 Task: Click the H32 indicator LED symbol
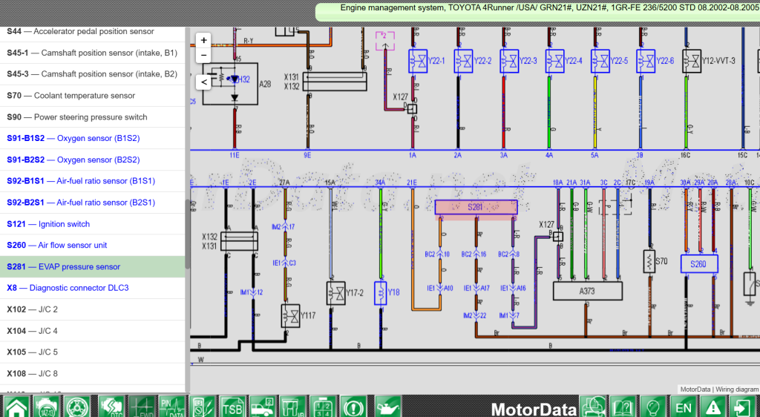[x=235, y=79]
